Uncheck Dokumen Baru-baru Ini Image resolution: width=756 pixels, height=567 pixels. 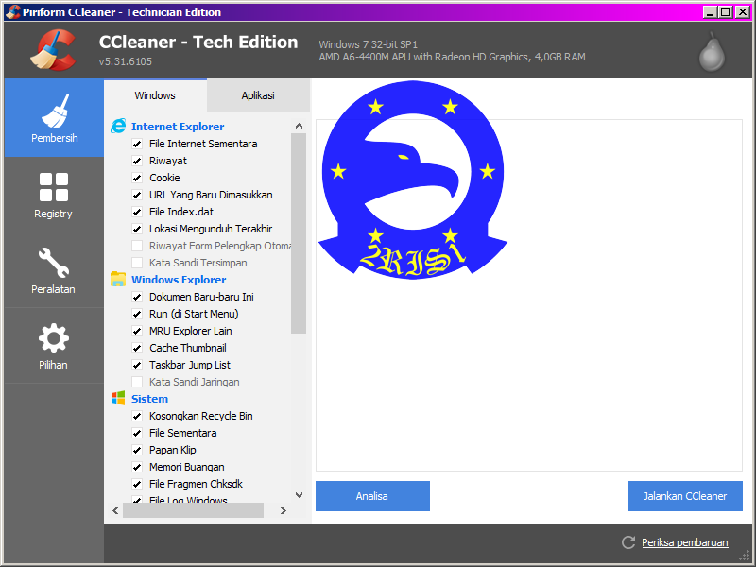point(137,297)
